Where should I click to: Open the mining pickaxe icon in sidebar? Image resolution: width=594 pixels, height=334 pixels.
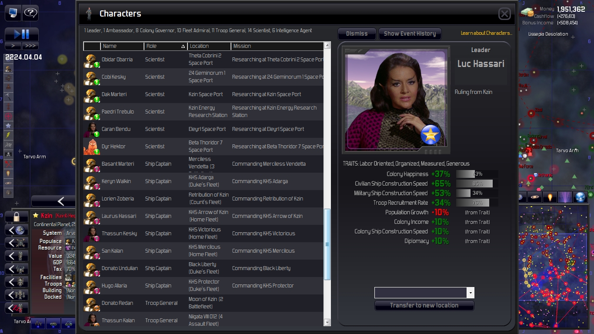[8, 97]
